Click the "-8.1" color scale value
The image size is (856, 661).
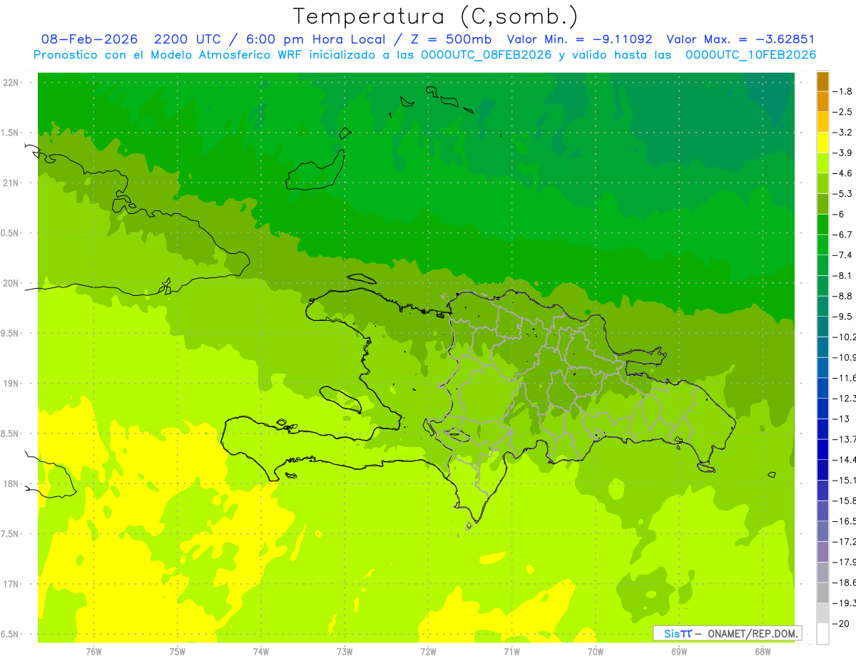tap(842, 275)
